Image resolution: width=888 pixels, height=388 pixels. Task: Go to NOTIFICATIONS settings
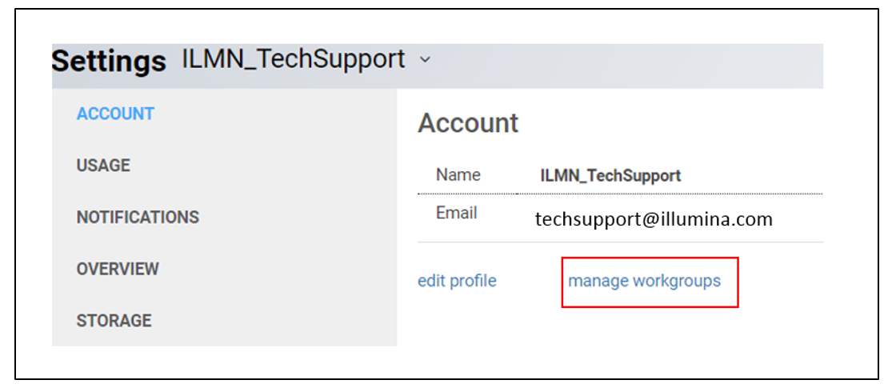click(138, 217)
